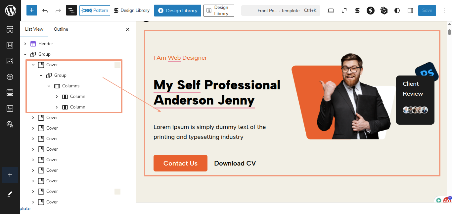This screenshot has width=452, height=214.
Task: Toggle the List View document overview button
Action: tap(71, 11)
